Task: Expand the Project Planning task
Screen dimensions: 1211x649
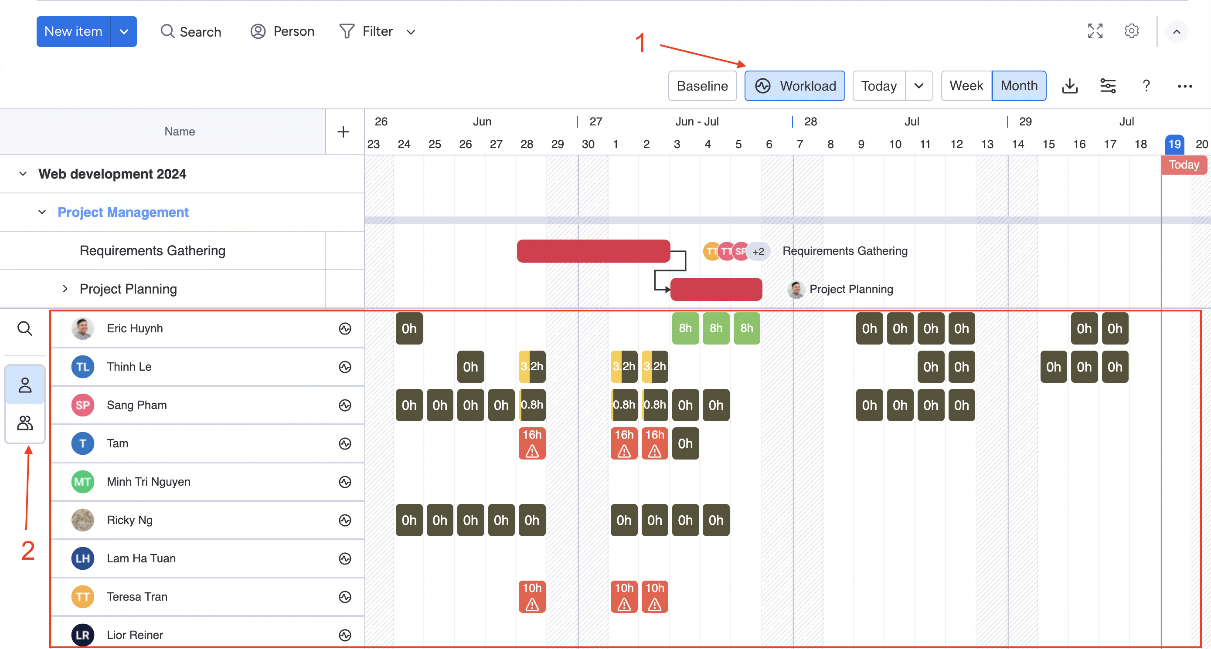Action: (65, 288)
